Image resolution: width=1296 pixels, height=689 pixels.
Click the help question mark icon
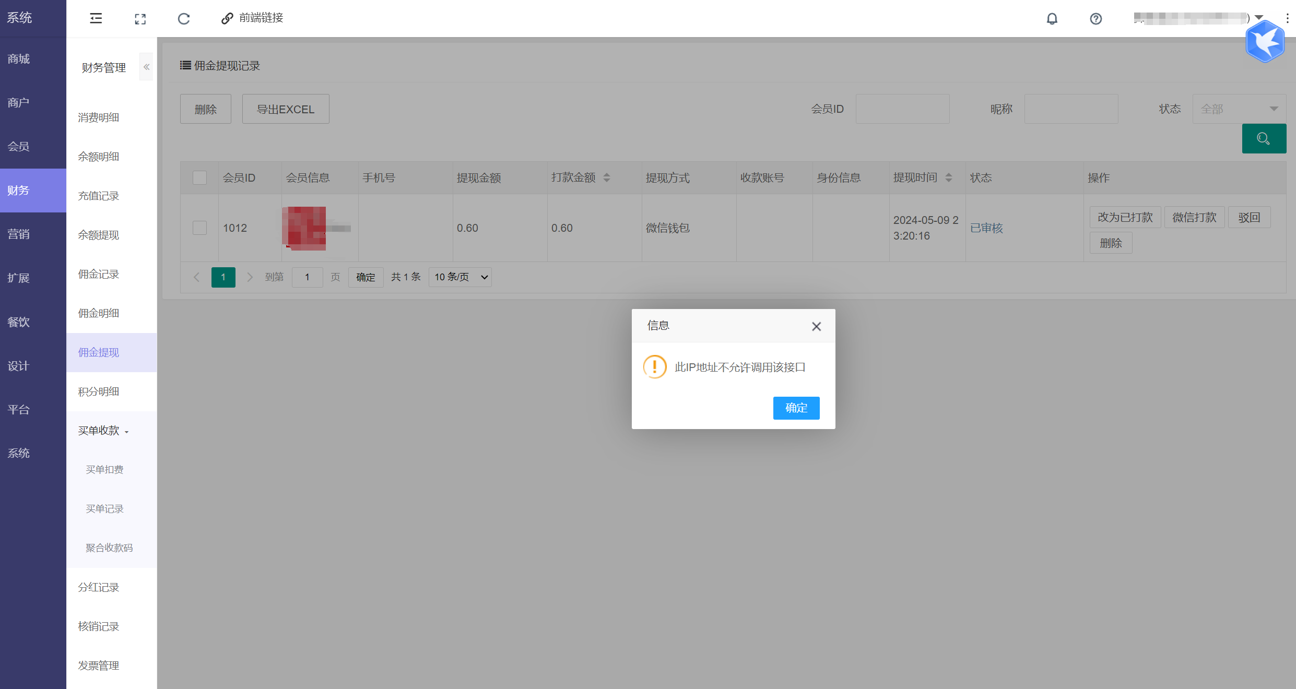tap(1095, 19)
